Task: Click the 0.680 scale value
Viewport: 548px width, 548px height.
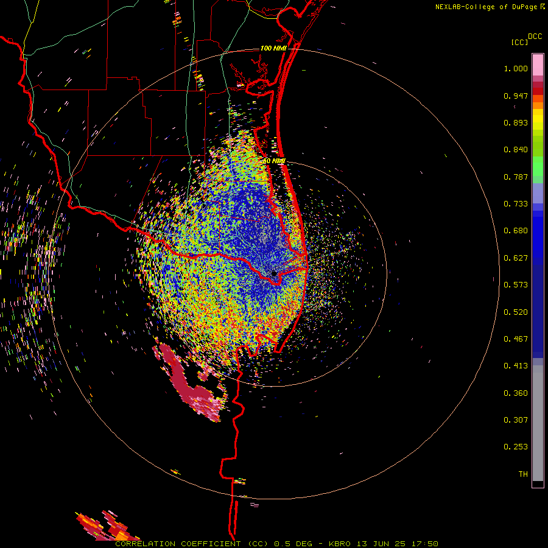Action: (516, 231)
